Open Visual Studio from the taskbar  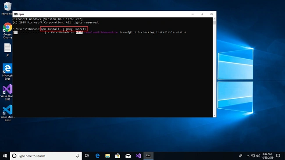[138, 156]
